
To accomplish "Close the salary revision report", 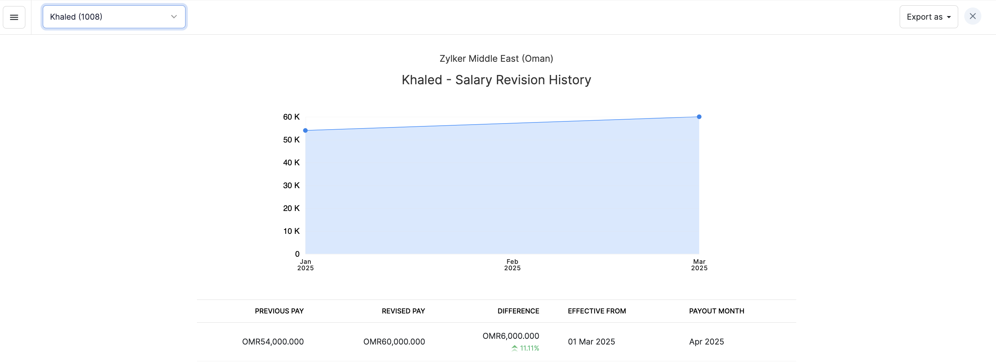I will 972,16.
